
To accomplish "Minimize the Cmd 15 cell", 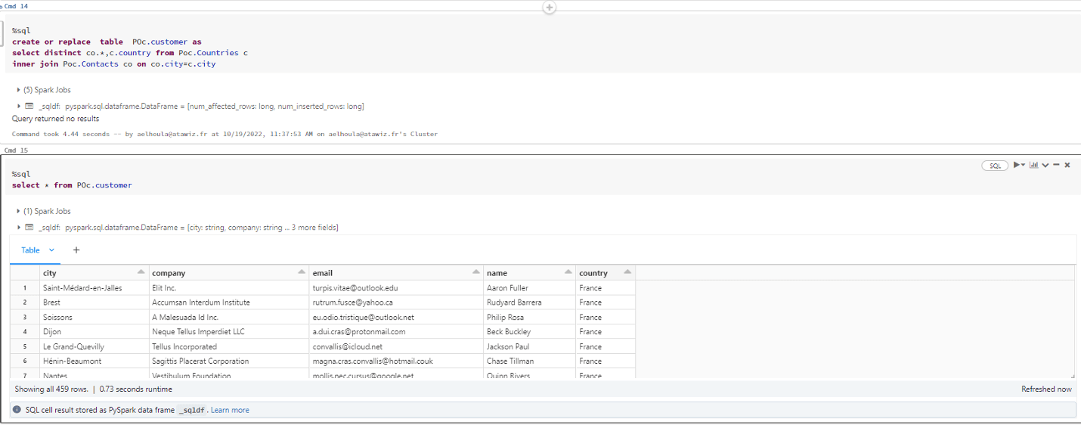I will pyautogui.click(x=1056, y=165).
